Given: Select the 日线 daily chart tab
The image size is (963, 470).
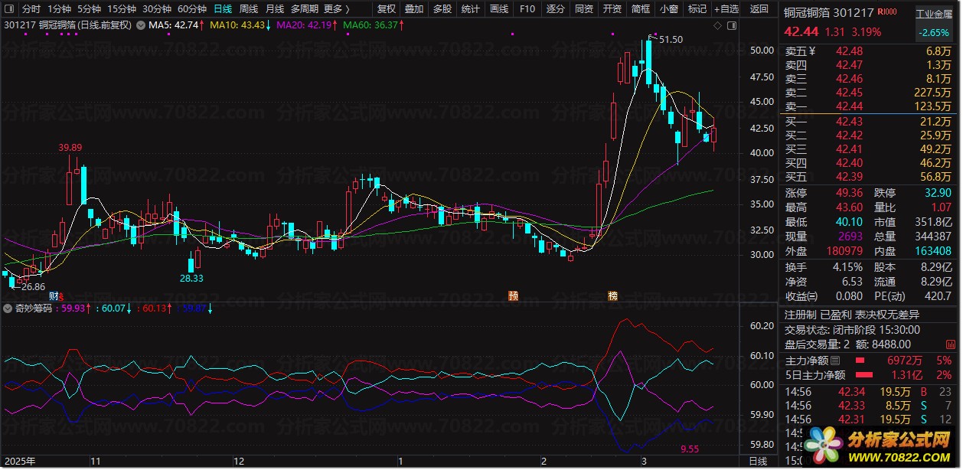Looking at the screenshot, I should pos(223,9).
